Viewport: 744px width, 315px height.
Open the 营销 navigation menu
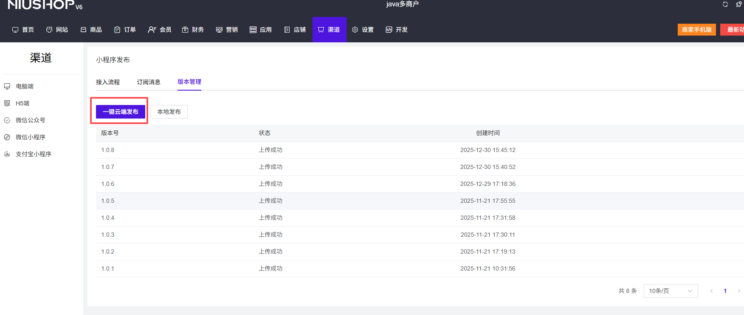227,30
